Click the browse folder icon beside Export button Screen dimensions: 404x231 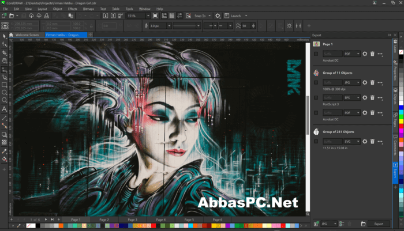(363, 224)
